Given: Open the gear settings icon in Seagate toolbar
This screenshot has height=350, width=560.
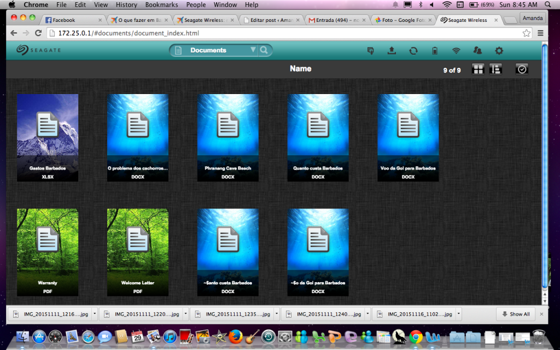Looking at the screenshot, I should [x=499, y=51].
